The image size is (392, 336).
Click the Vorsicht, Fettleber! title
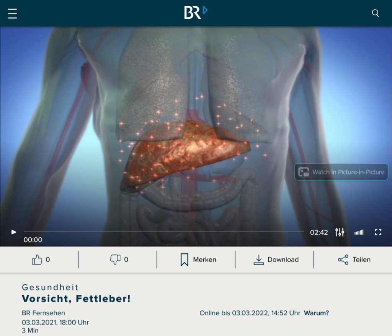pos(76,299)
